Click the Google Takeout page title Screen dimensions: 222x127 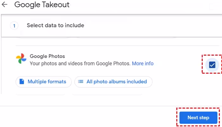click(x=42, y=5)
